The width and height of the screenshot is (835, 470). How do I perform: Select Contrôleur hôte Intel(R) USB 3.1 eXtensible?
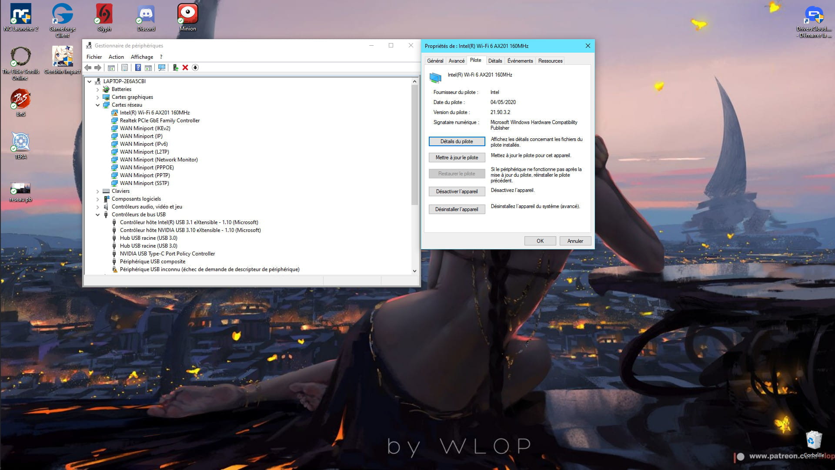[189, 222]
